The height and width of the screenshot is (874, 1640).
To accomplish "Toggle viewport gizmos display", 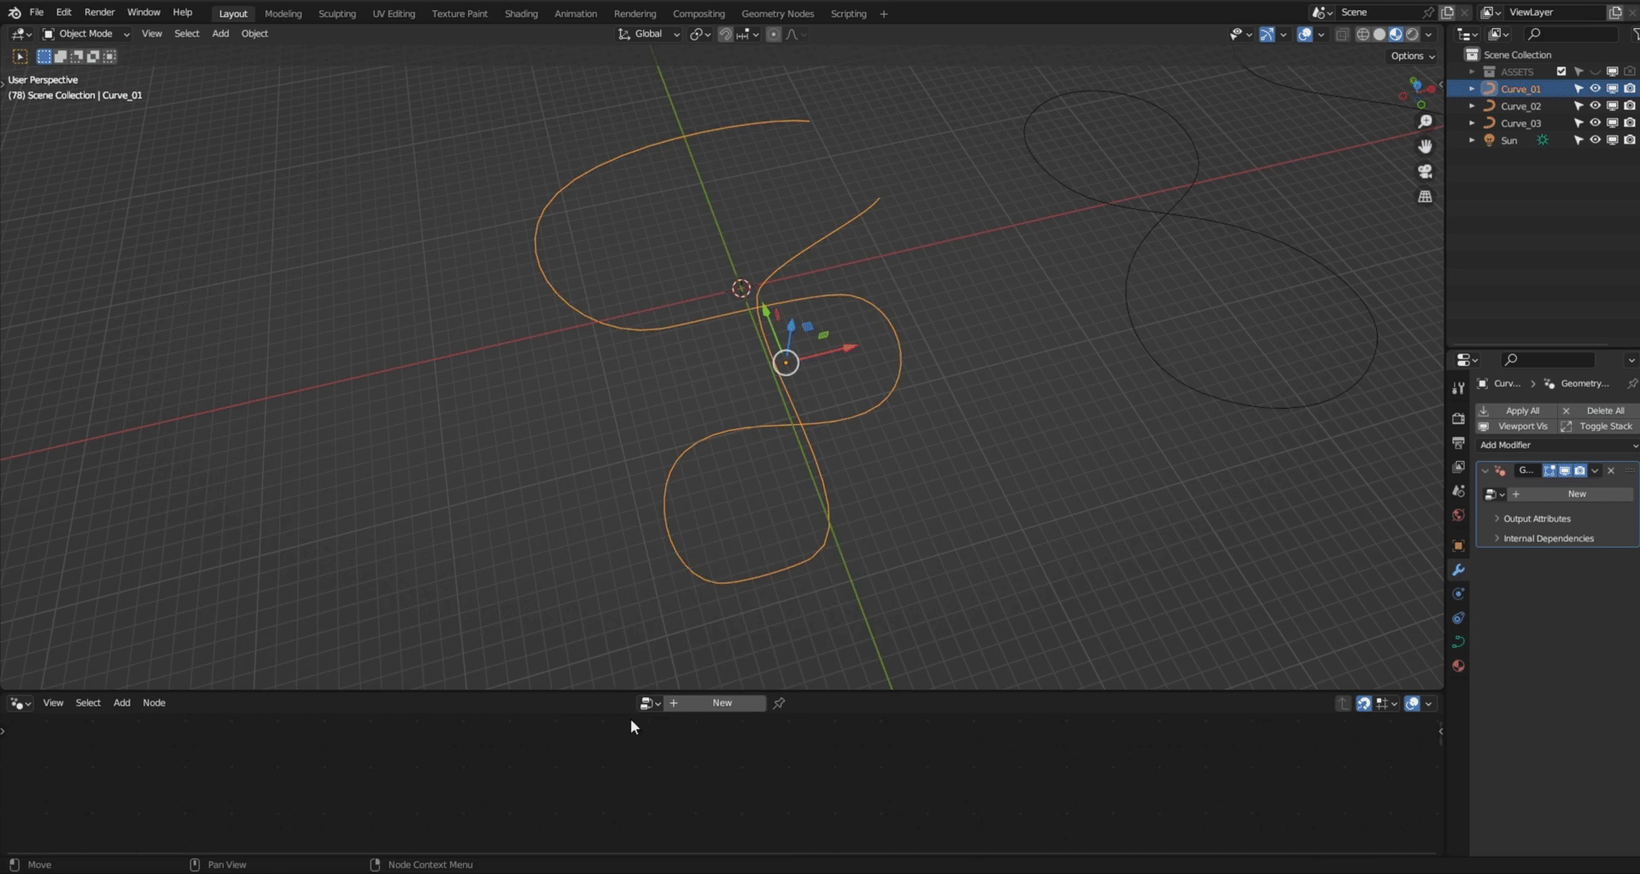I will pos(1267,34).
